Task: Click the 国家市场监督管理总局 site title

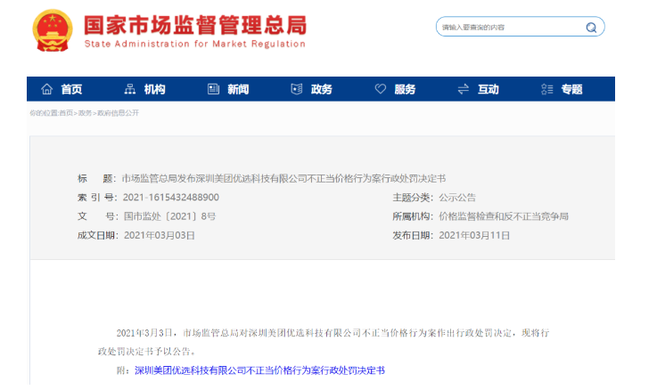Action: pyautogui.click(x=195, y=25)
